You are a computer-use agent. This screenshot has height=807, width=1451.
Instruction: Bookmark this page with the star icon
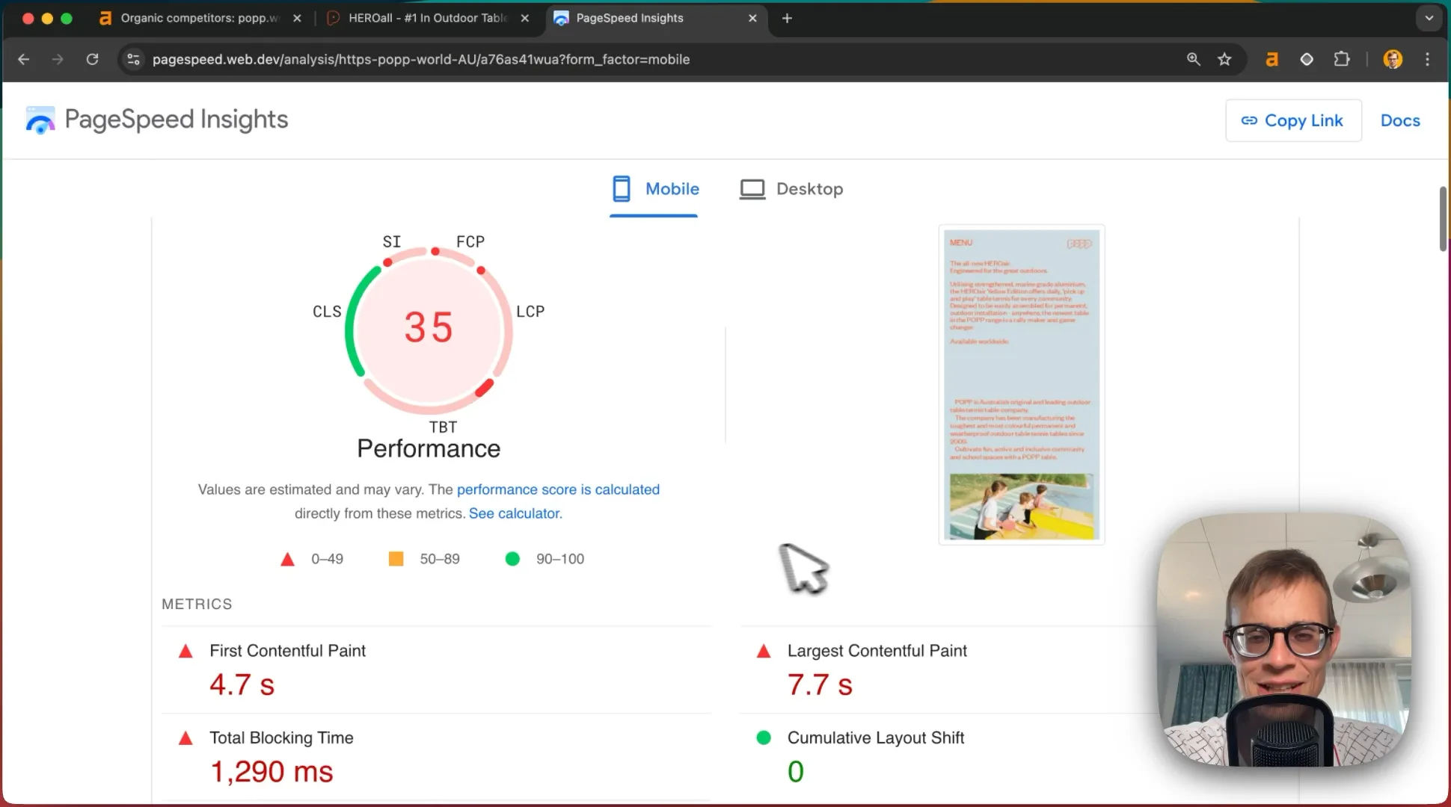pos(1224,59)
